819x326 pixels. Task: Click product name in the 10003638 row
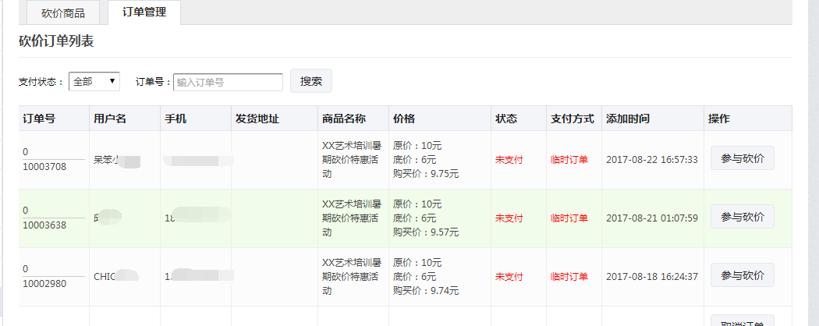(x=352, y=218)
